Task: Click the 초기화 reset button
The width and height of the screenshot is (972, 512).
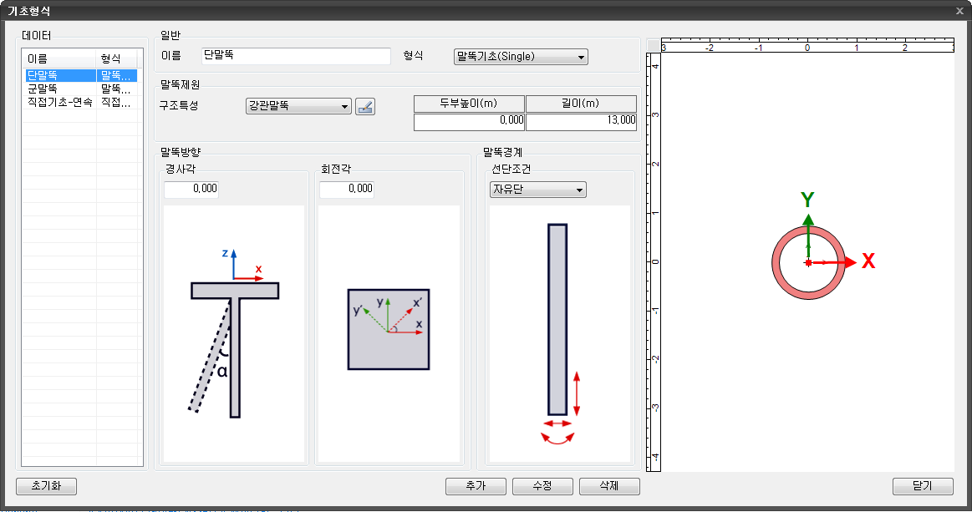Action: (x=47, y=486)
